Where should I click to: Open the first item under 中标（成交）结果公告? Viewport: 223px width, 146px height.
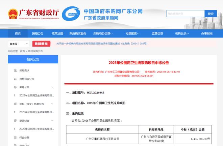pos(36,112)
